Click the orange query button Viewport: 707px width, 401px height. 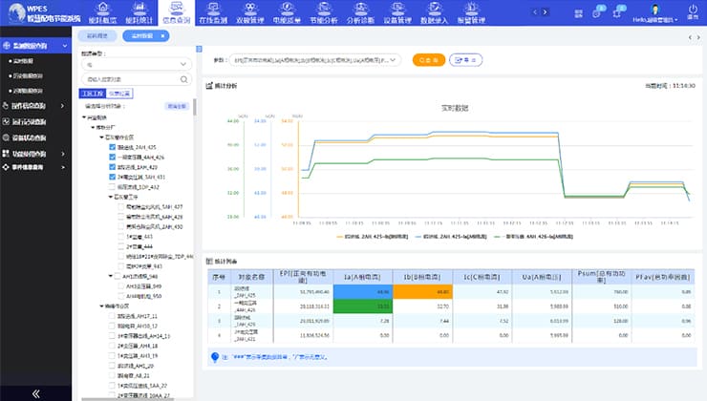[x=429, y=59]
